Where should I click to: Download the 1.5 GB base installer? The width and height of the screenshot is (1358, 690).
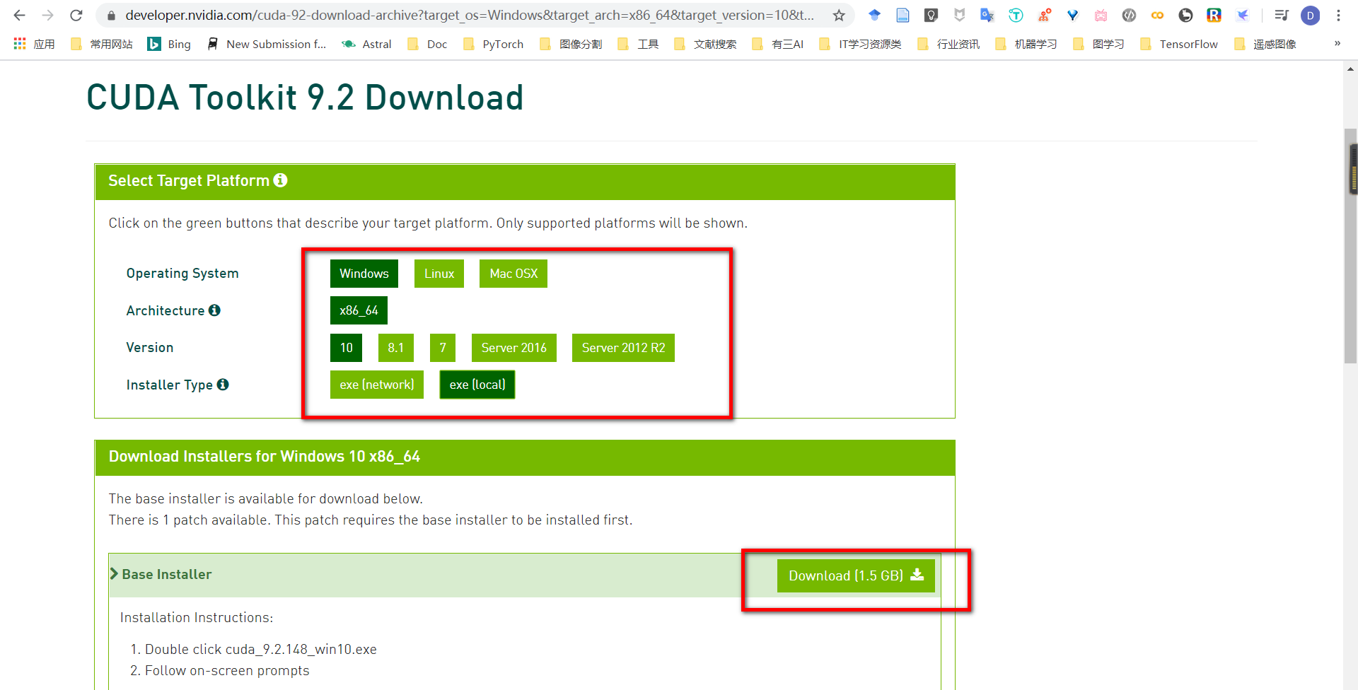tap(856, 575)
